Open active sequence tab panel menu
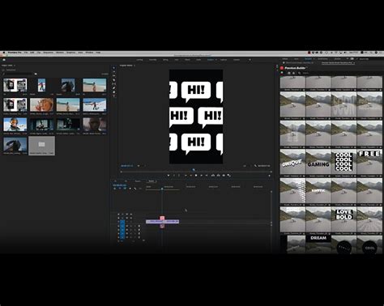Viewport: 384px width, 306px height. [x=156, y=181]
